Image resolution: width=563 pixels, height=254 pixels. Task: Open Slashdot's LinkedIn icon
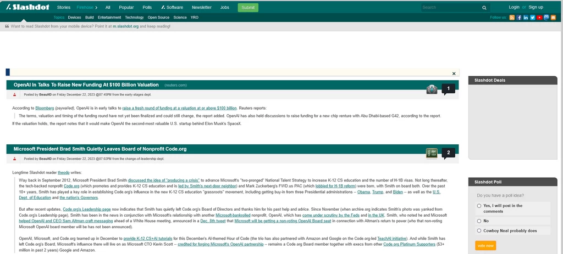[x=526, y=17]
